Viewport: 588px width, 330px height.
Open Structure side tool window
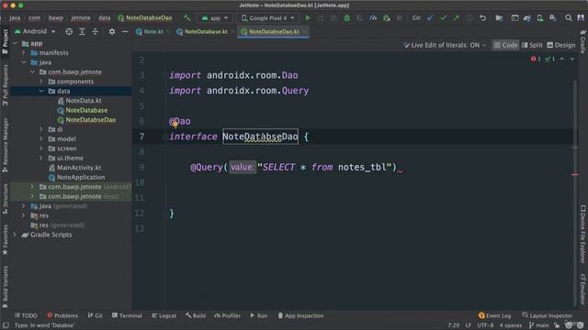5,198
